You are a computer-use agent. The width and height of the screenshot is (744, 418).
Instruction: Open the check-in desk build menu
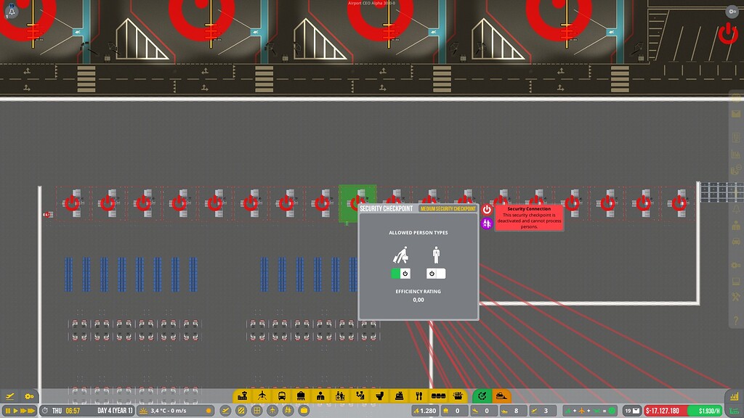[320, 396]
